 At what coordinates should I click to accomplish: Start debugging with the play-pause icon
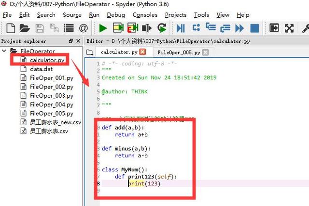[181, 28]
